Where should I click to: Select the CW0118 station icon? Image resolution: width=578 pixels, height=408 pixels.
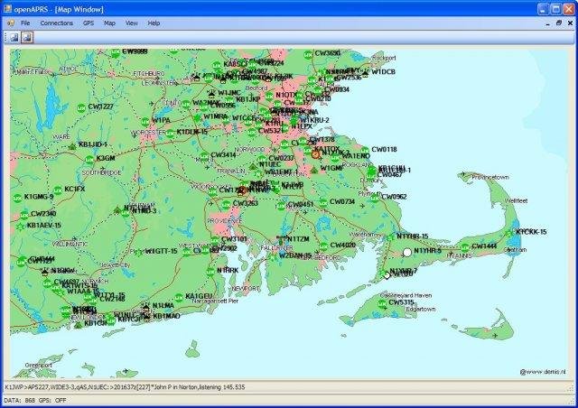tap(365, 151)
